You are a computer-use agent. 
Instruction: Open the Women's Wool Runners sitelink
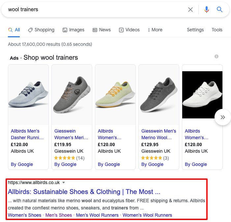pyautogui.click(x=147, y=215)
